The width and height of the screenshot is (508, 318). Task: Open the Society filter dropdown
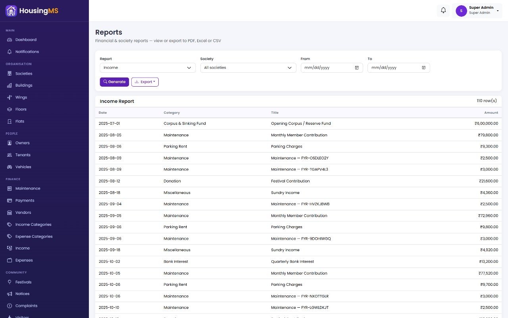pyautogui.click(x=248, y=68)
